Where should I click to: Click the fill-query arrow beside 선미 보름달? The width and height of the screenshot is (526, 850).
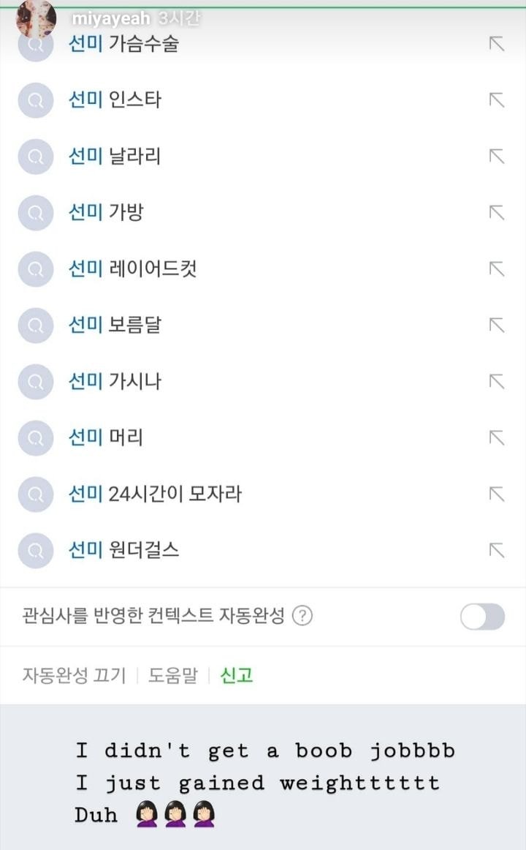(497, 325)
